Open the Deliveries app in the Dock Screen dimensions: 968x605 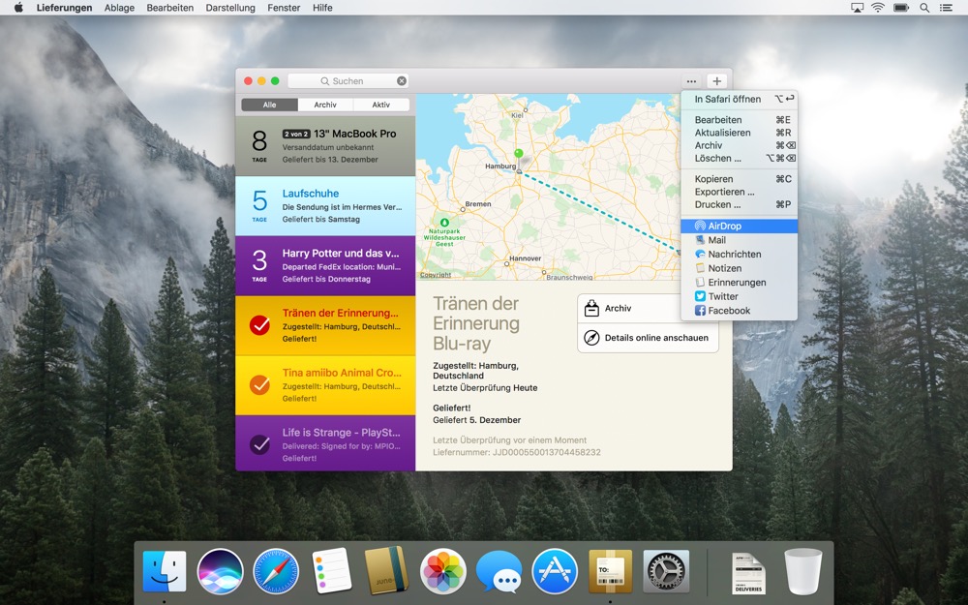(610, 571)
